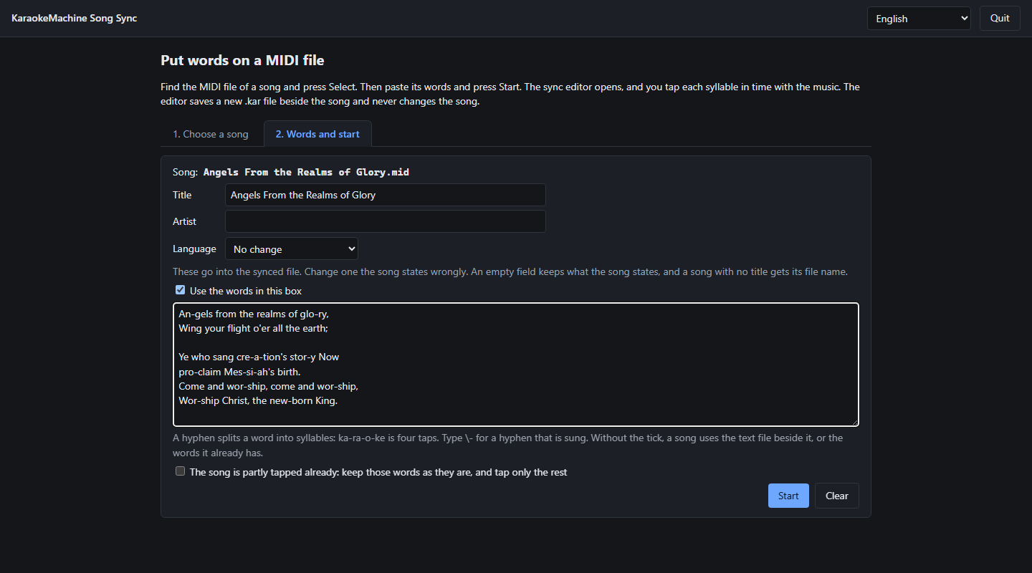Image resolution: width=1032 pixels, height=573 pixels.
Task: Click the Language label
Action: [194, 249]
